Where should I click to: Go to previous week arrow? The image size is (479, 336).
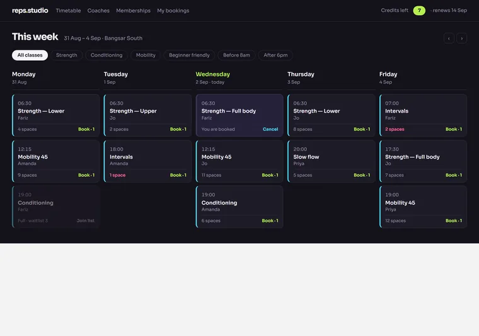[449, 38]
